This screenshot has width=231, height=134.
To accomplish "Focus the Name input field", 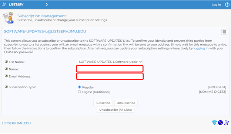I will coord(110,69).
